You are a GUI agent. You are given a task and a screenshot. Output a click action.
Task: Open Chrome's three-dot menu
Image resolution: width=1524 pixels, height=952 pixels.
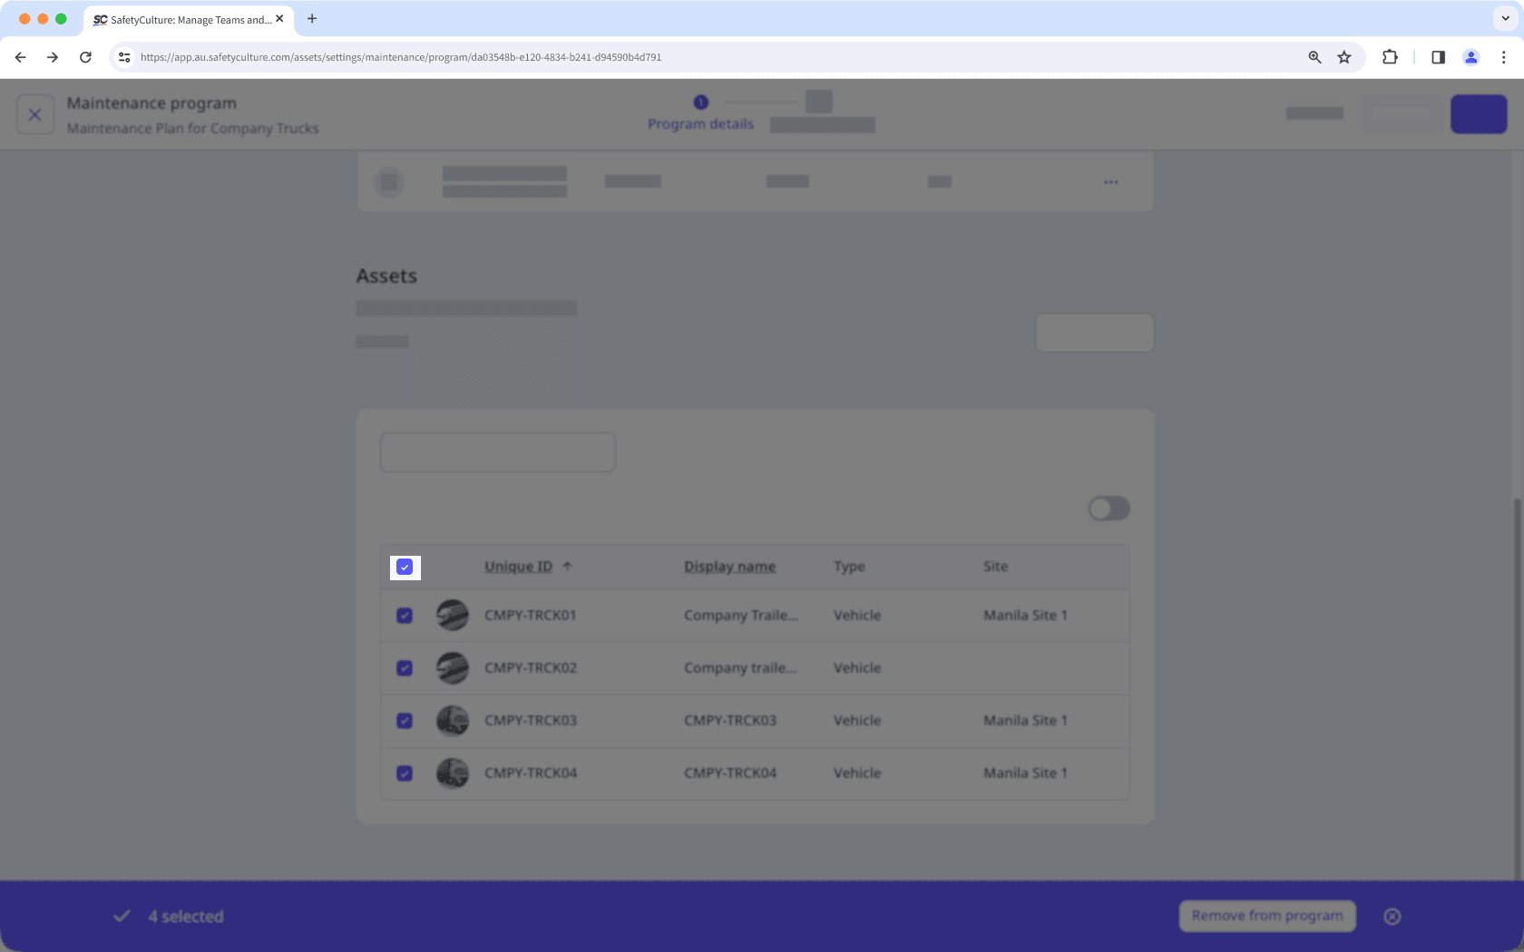tap(1504, 56)
